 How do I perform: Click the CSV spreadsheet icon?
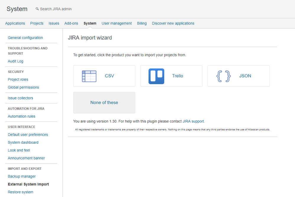89,76
